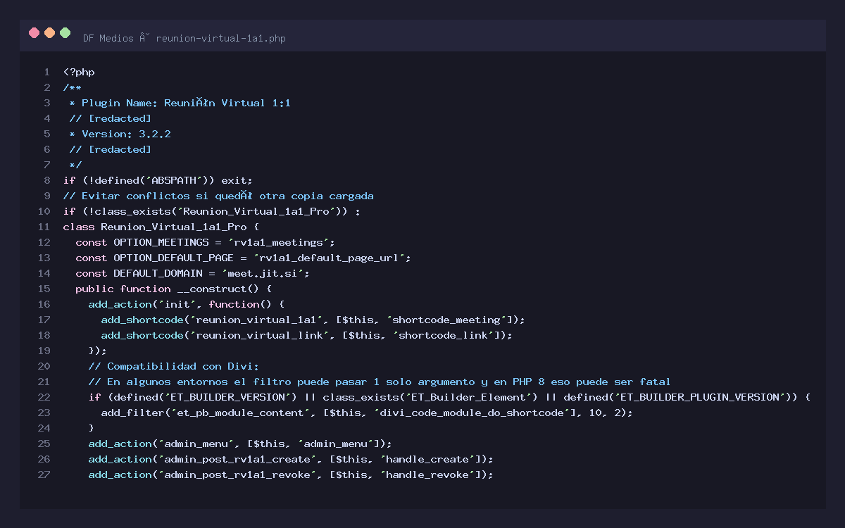Click the 'Version: 3.2.2' comment line
This screenshot has height=528, width=845.
(x=120, y=134)
